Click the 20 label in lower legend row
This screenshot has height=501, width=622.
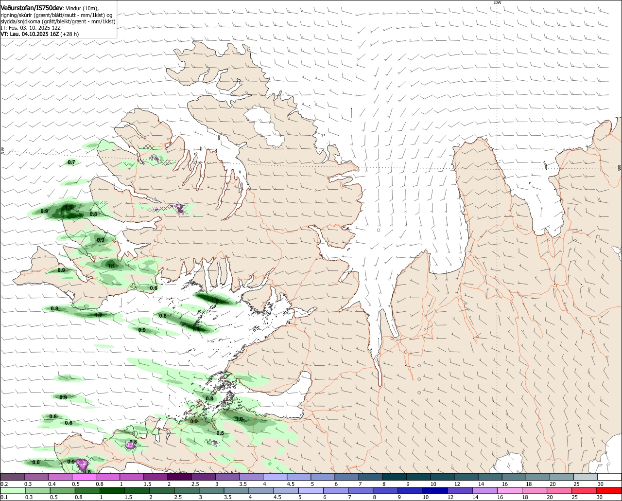click(549, 498)
